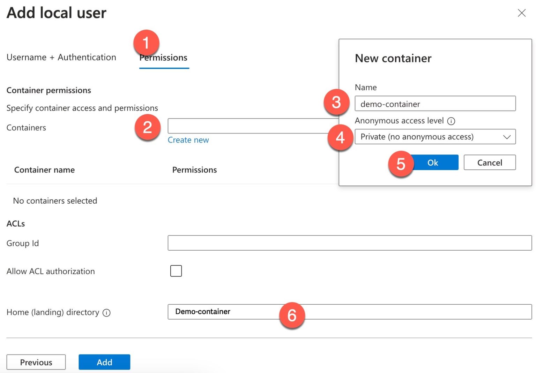
Task: Close the Add local user panel
Action: tap(521, 13)
